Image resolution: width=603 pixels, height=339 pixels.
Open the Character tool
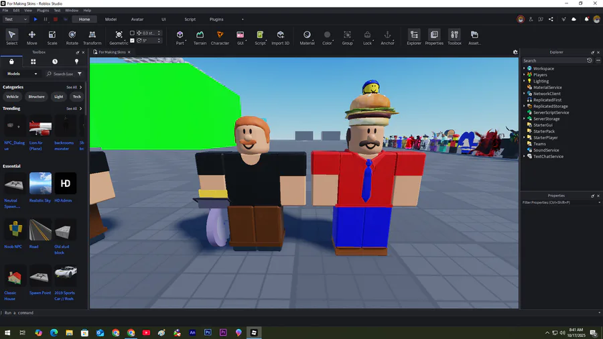(220, 38)
